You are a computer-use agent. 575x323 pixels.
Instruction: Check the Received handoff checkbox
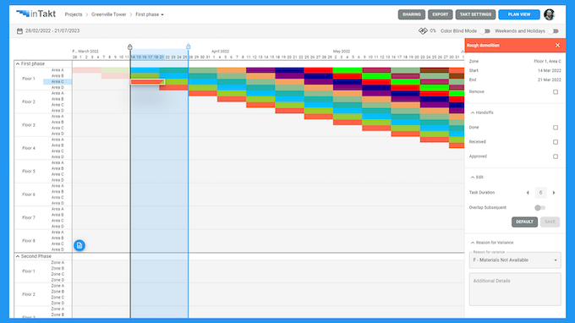click(x=556, y=142)
